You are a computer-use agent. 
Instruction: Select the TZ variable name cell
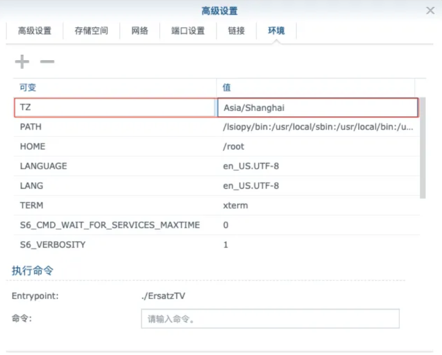click(115, 107)
